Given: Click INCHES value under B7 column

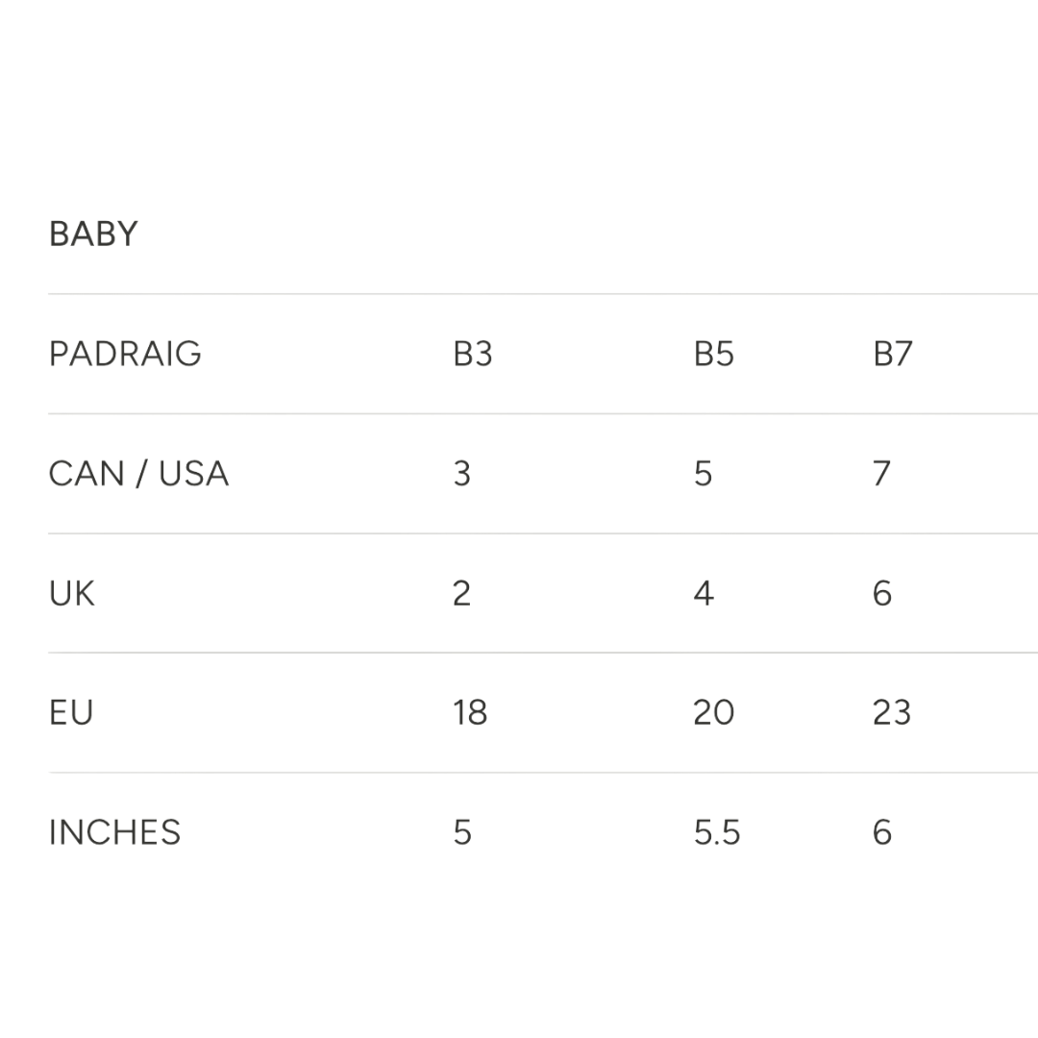Looking at the screenshot, I should pyautogui.click(x=882, y=832).
